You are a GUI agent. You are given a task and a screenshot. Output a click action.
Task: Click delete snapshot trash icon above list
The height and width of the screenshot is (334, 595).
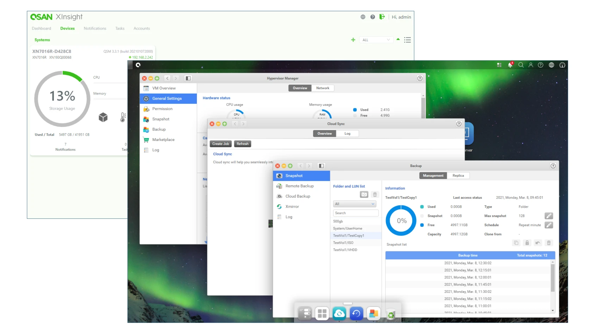coord(549,243)
